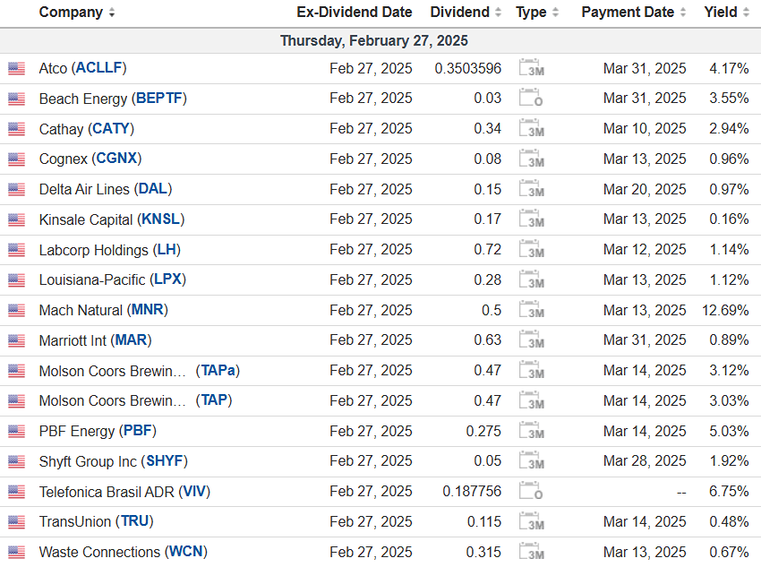This screenshot has width=761, height=567.
Task: Sort by Dividend column sort arrows
Action: [498, 13]
